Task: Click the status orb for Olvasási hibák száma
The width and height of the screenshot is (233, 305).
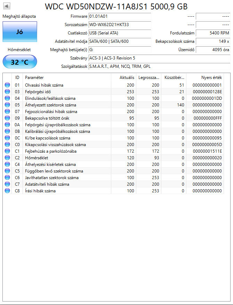Action: 7,85
